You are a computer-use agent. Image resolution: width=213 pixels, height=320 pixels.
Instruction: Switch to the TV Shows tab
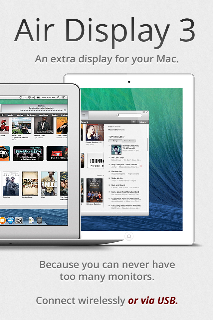(31, 115)
